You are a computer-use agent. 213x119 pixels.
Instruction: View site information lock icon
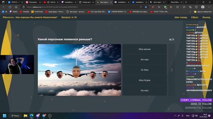[x=24, y=7]
